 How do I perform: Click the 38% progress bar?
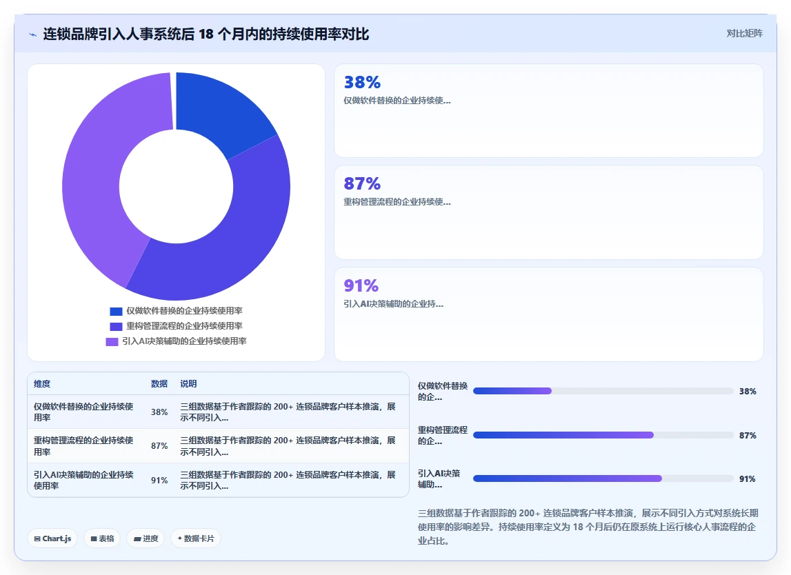(x=603, y=391)
